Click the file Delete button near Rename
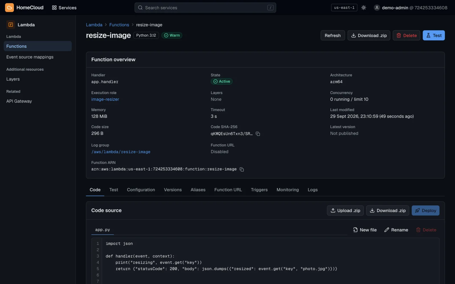Viewport: 455px width, 284px height. tap(426, 230)
